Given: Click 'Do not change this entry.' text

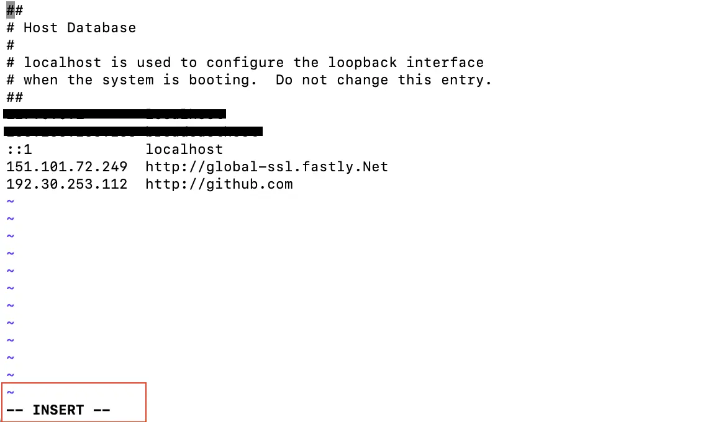Looking at the screenshot, I should pos(384,79).
